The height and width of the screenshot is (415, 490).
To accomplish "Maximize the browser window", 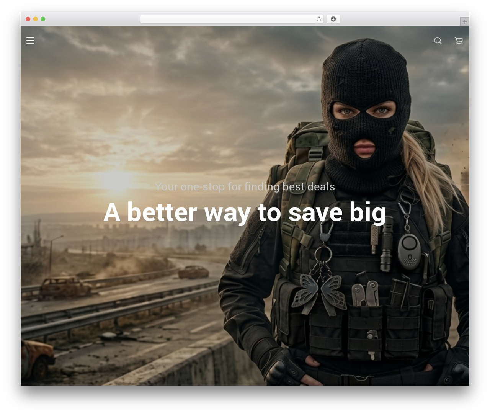I will [x=43, y=19].
